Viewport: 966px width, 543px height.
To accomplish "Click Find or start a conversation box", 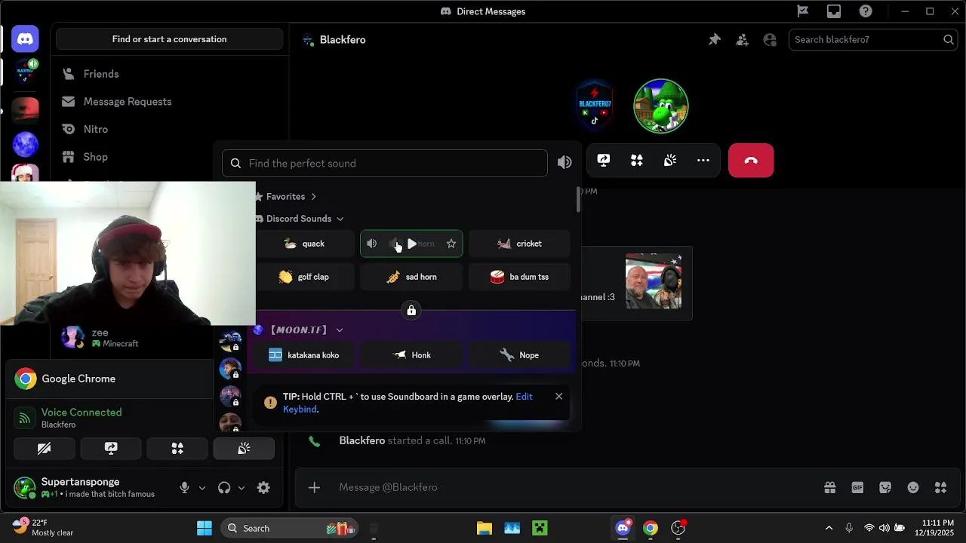I will coord(169,39).
